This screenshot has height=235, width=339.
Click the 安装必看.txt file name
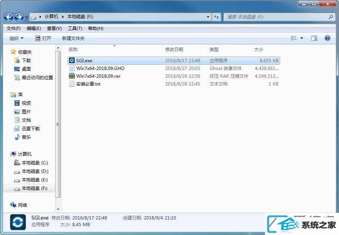pos(88,84)
